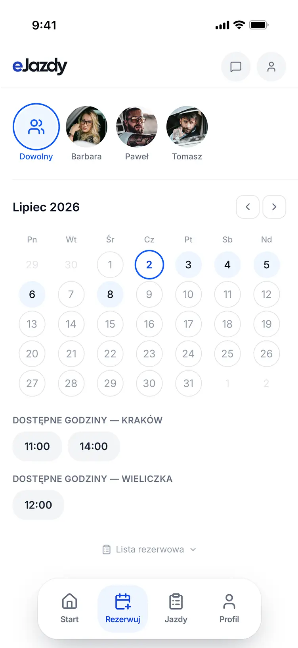Go to next month arrow

point(274,207)
